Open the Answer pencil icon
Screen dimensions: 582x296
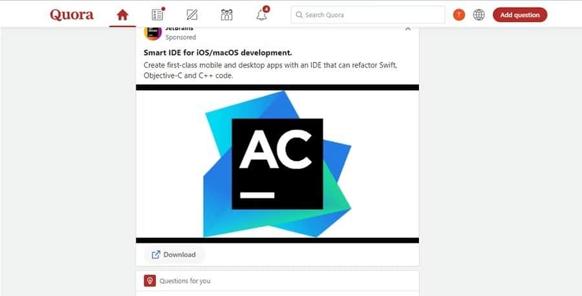(x=191, y=15)
